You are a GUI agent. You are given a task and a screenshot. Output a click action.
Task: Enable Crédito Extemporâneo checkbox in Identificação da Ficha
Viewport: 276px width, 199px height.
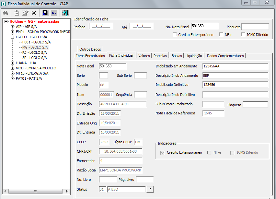click(175, 35)
